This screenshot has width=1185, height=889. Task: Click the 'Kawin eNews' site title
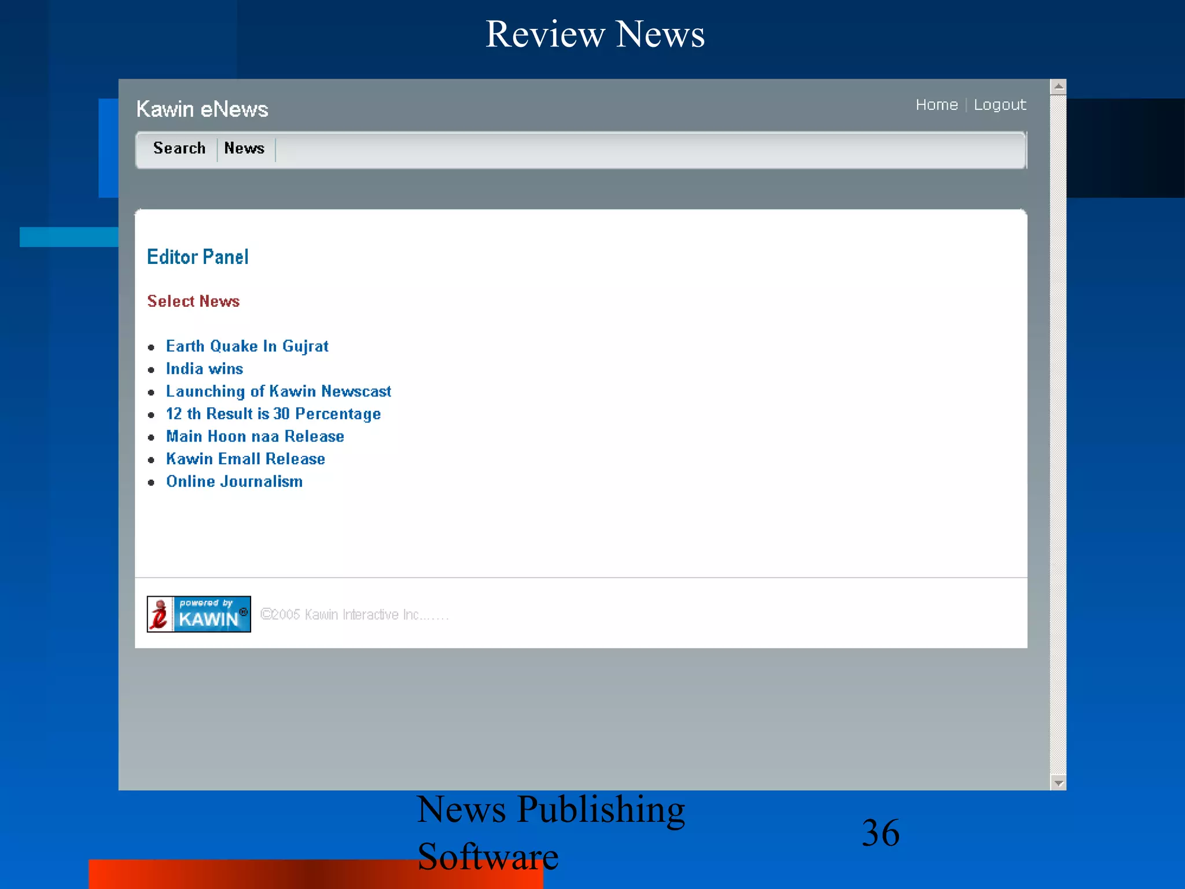[x=203, y=109]
